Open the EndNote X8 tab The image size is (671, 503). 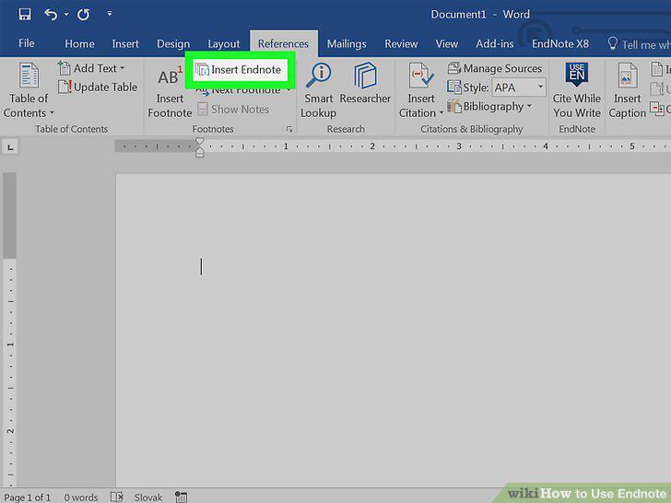560,43
